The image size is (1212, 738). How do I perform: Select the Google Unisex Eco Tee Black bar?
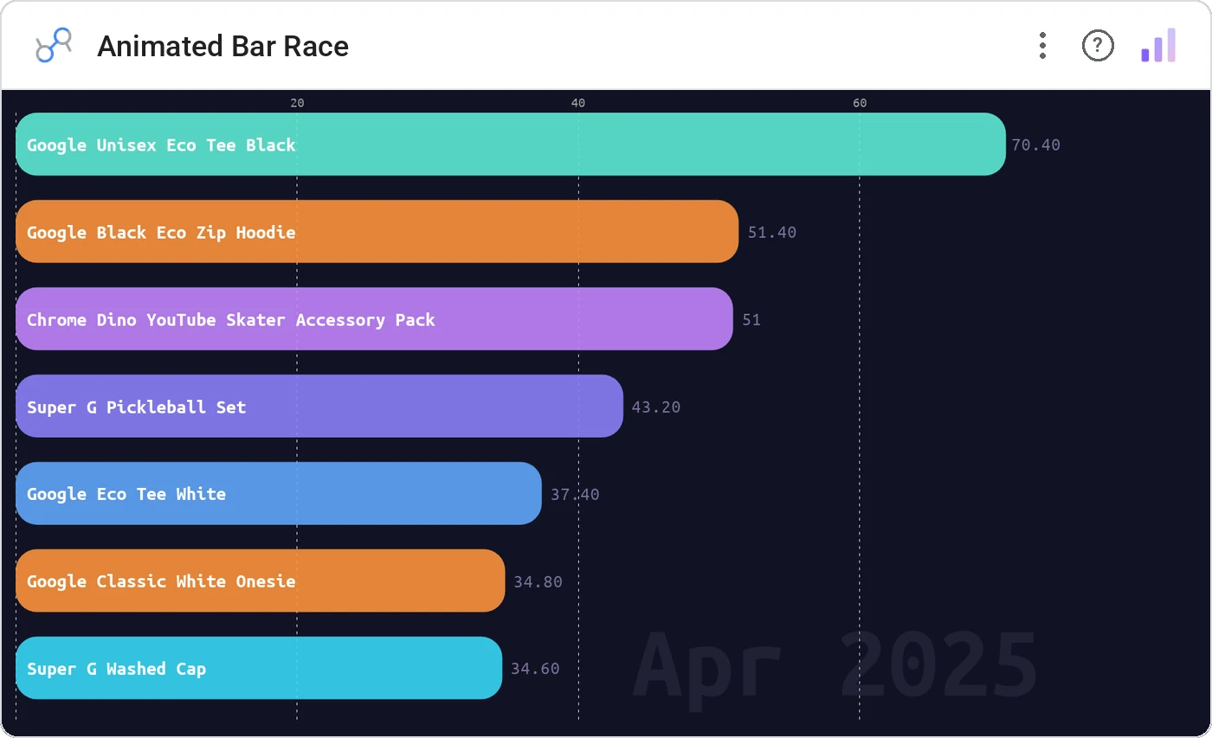511,144
